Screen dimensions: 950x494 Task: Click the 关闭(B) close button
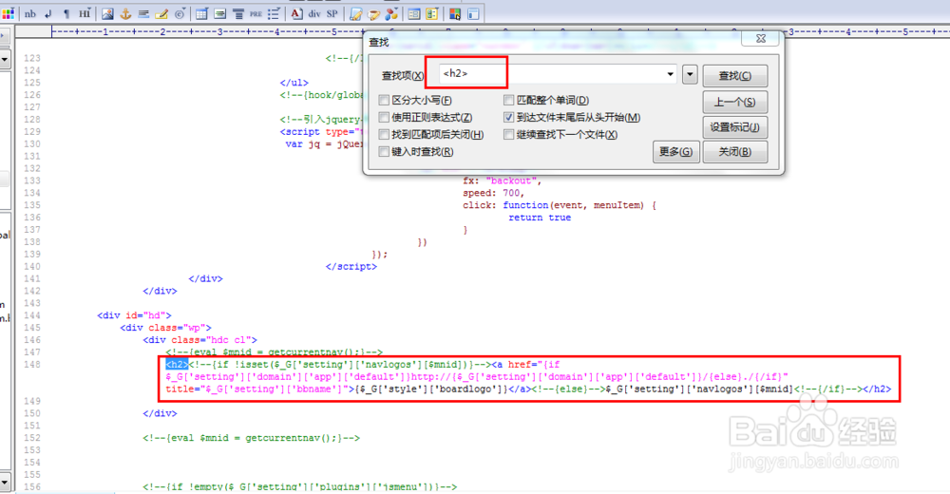[x=735, y=152]
